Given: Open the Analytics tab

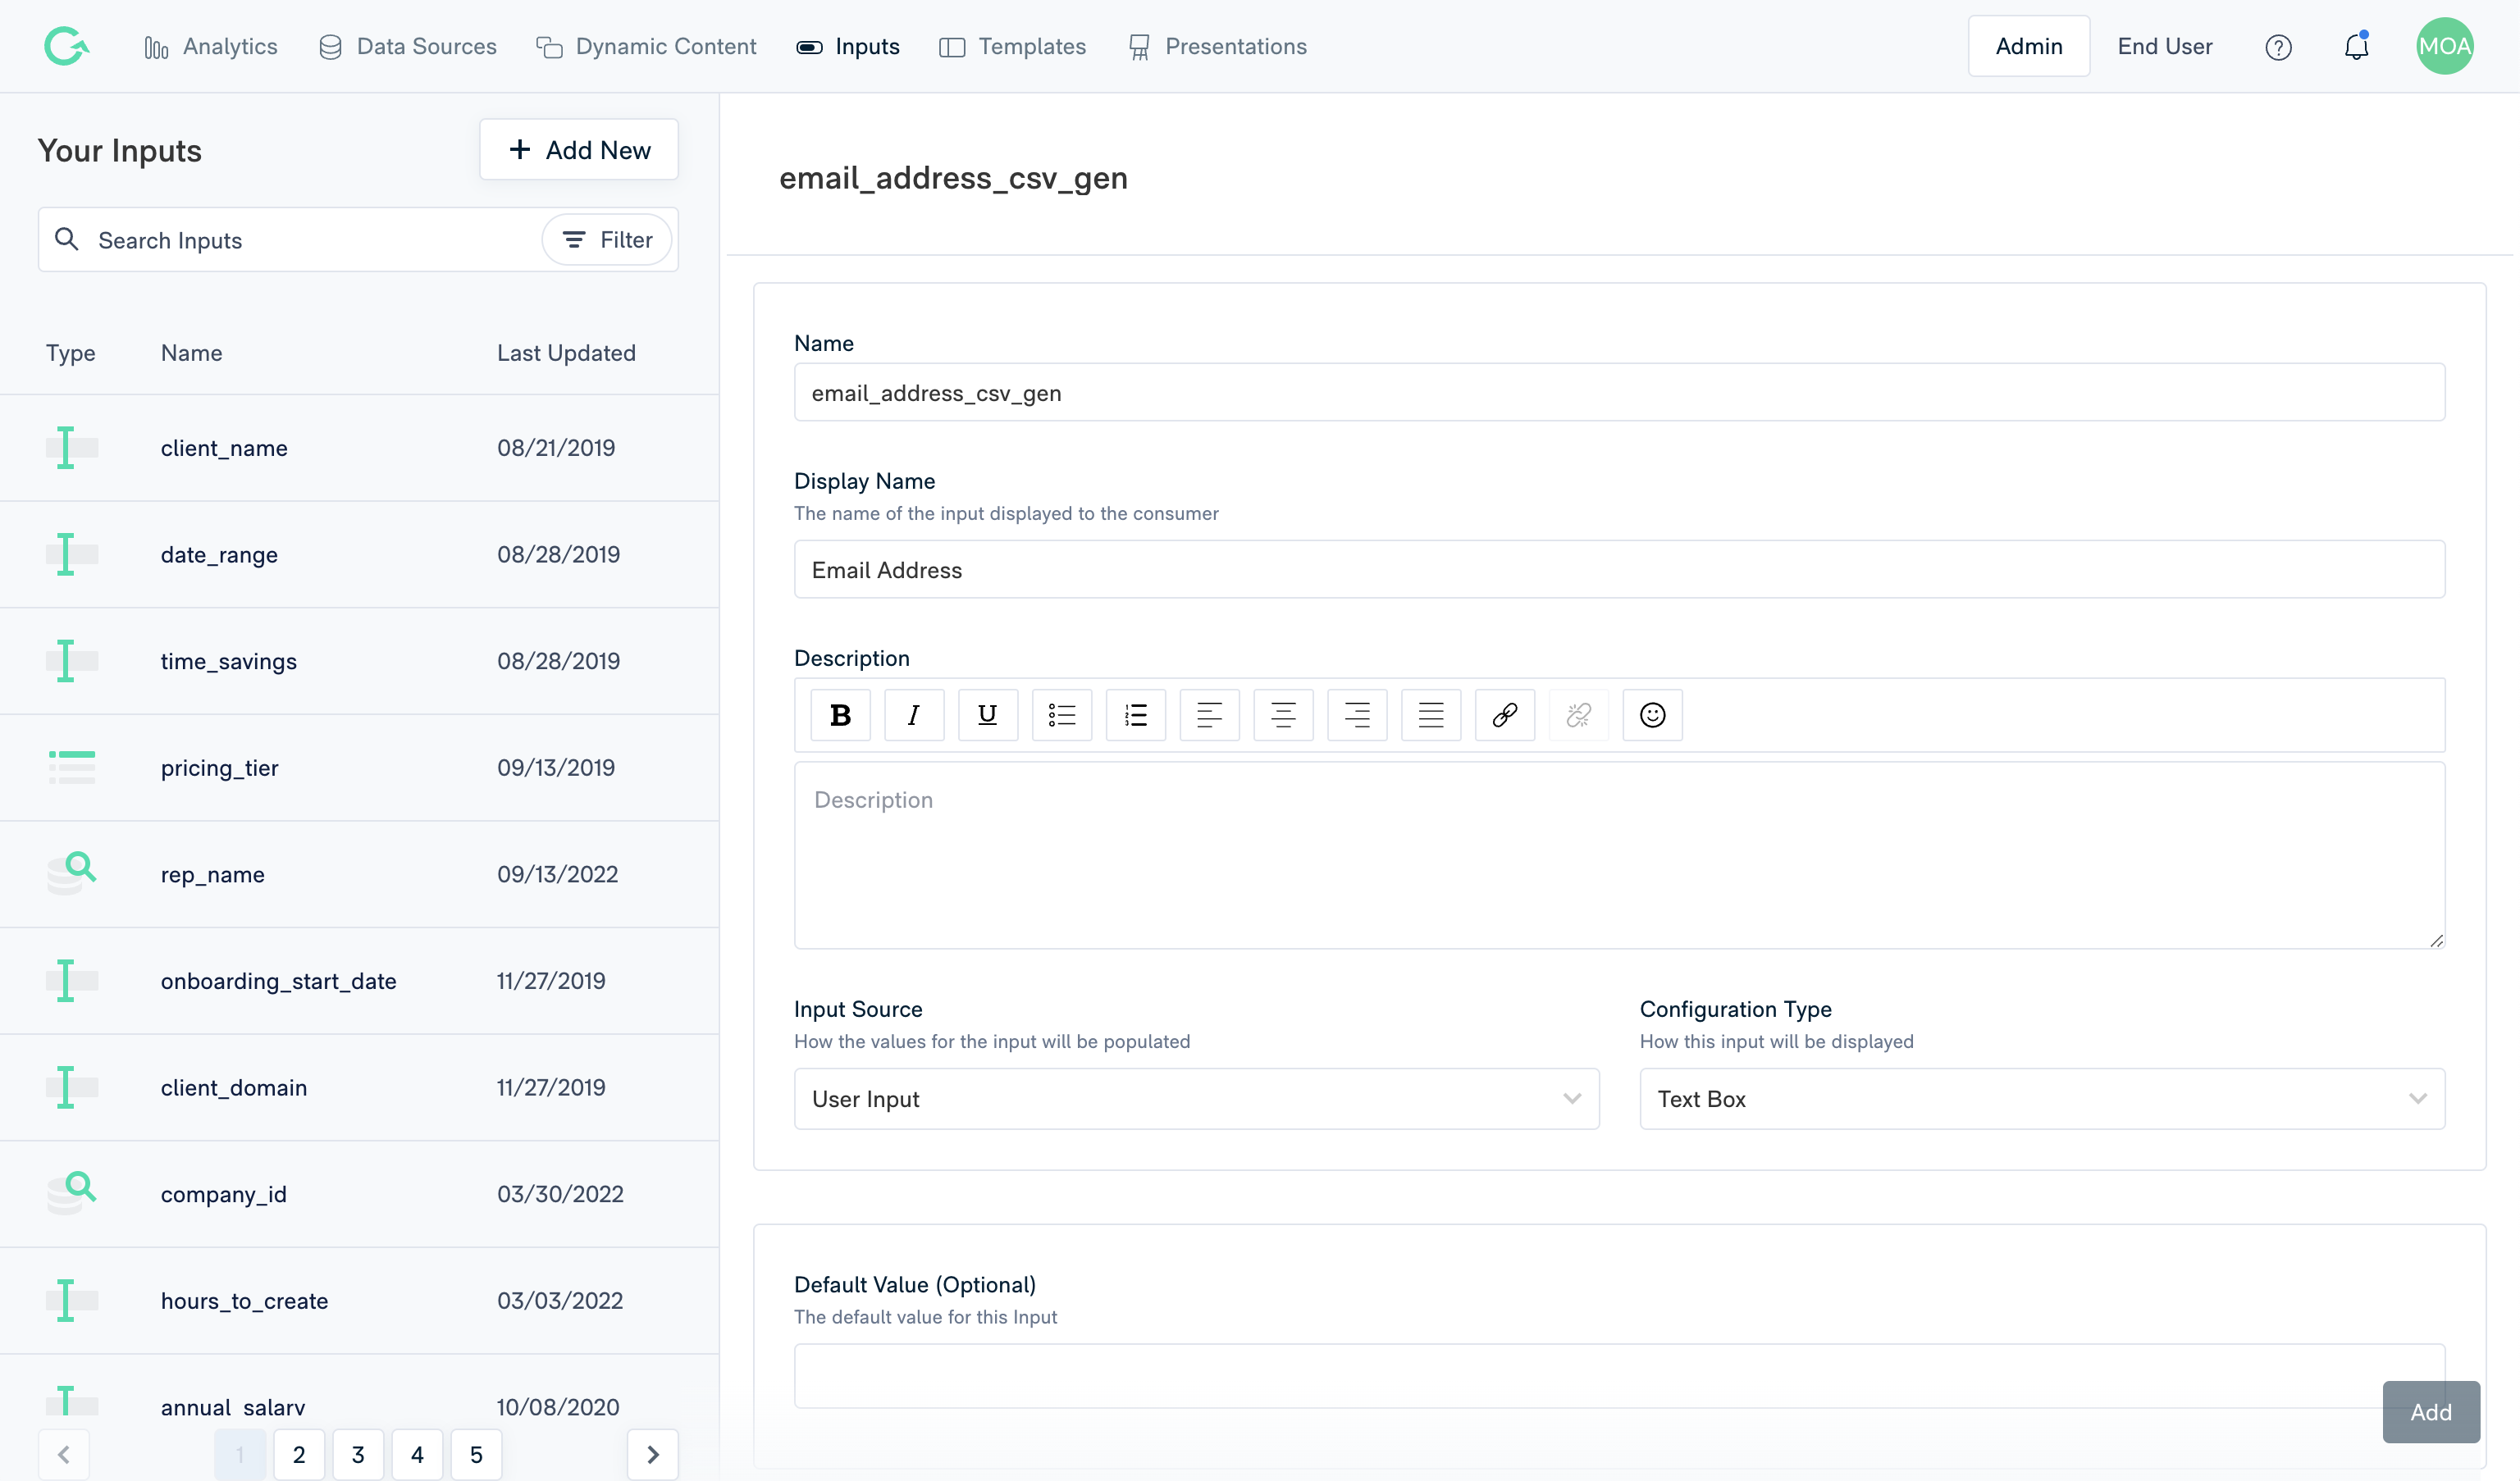Looking at the screenshot, I should pos(211,46).
